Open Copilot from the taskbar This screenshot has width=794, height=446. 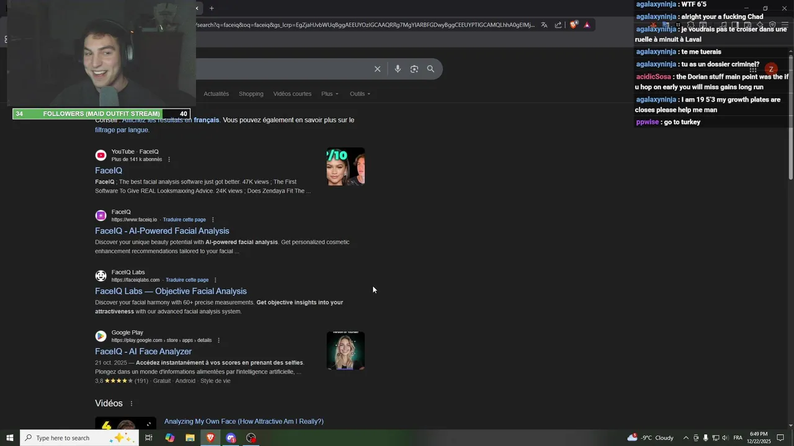click(x=169, y=438)
